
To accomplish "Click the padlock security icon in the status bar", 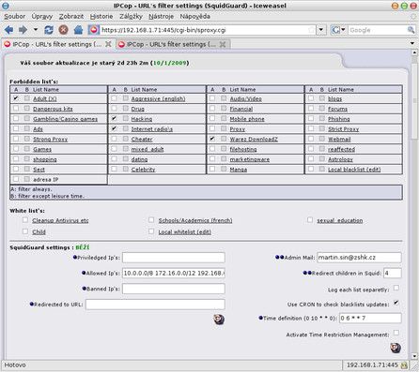I will (x=404, y=365).
